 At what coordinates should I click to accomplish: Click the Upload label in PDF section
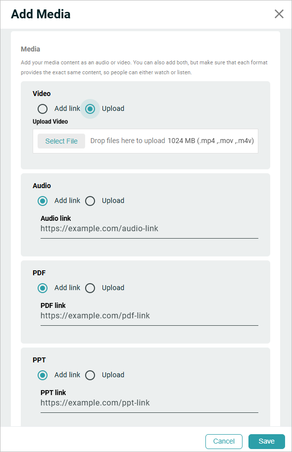[113, 288]
